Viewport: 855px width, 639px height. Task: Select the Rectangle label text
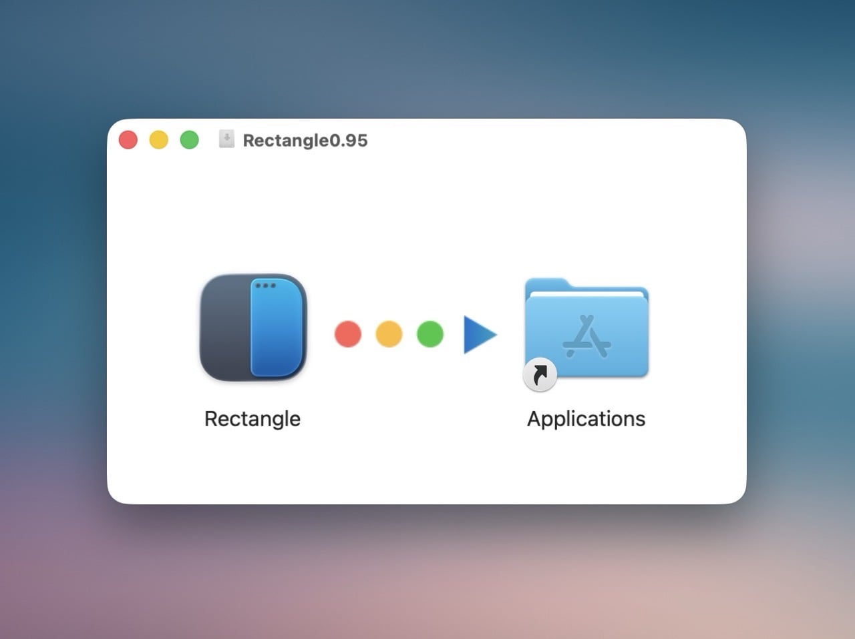pyautogui.click(x=252, y=419)
